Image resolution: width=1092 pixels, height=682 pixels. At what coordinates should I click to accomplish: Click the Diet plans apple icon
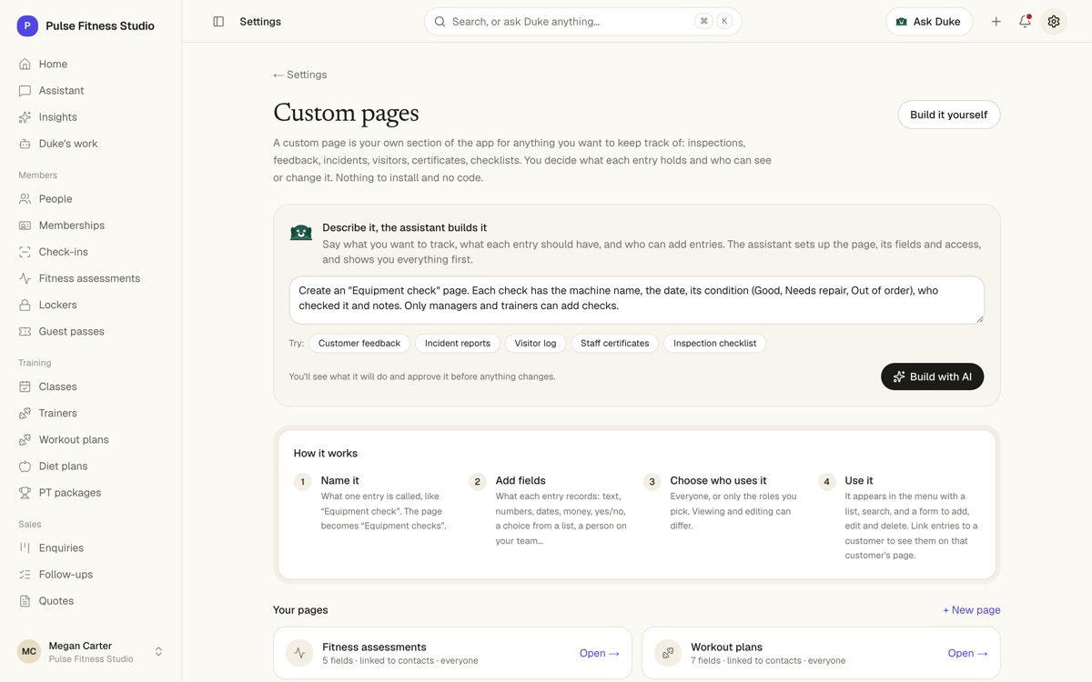coord(25,466)
